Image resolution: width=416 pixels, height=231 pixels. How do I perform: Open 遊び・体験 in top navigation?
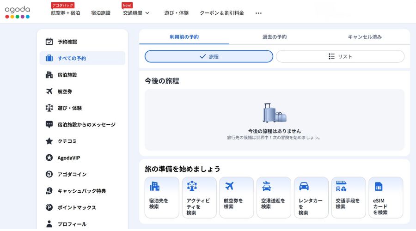[176, 13]
